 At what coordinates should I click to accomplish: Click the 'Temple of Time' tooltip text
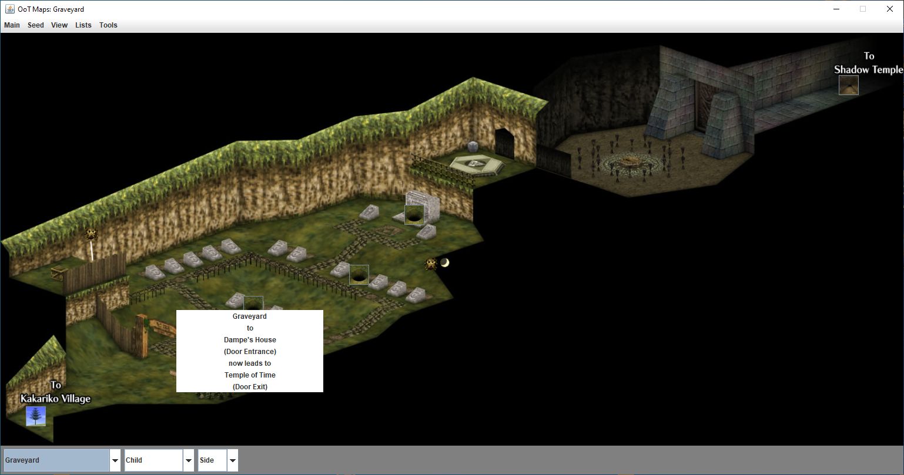tap(250, 375)
